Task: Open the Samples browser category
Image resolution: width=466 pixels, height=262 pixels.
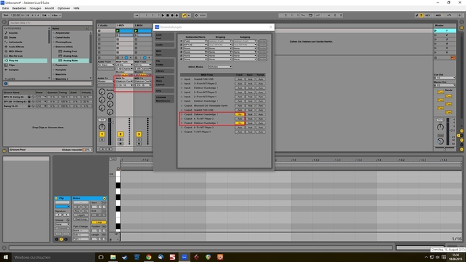Action: click(x=14, y=70)
